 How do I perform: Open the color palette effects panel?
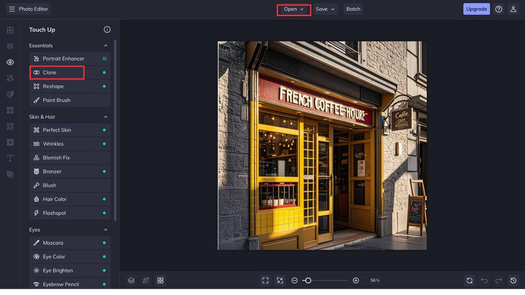(10, 94)
